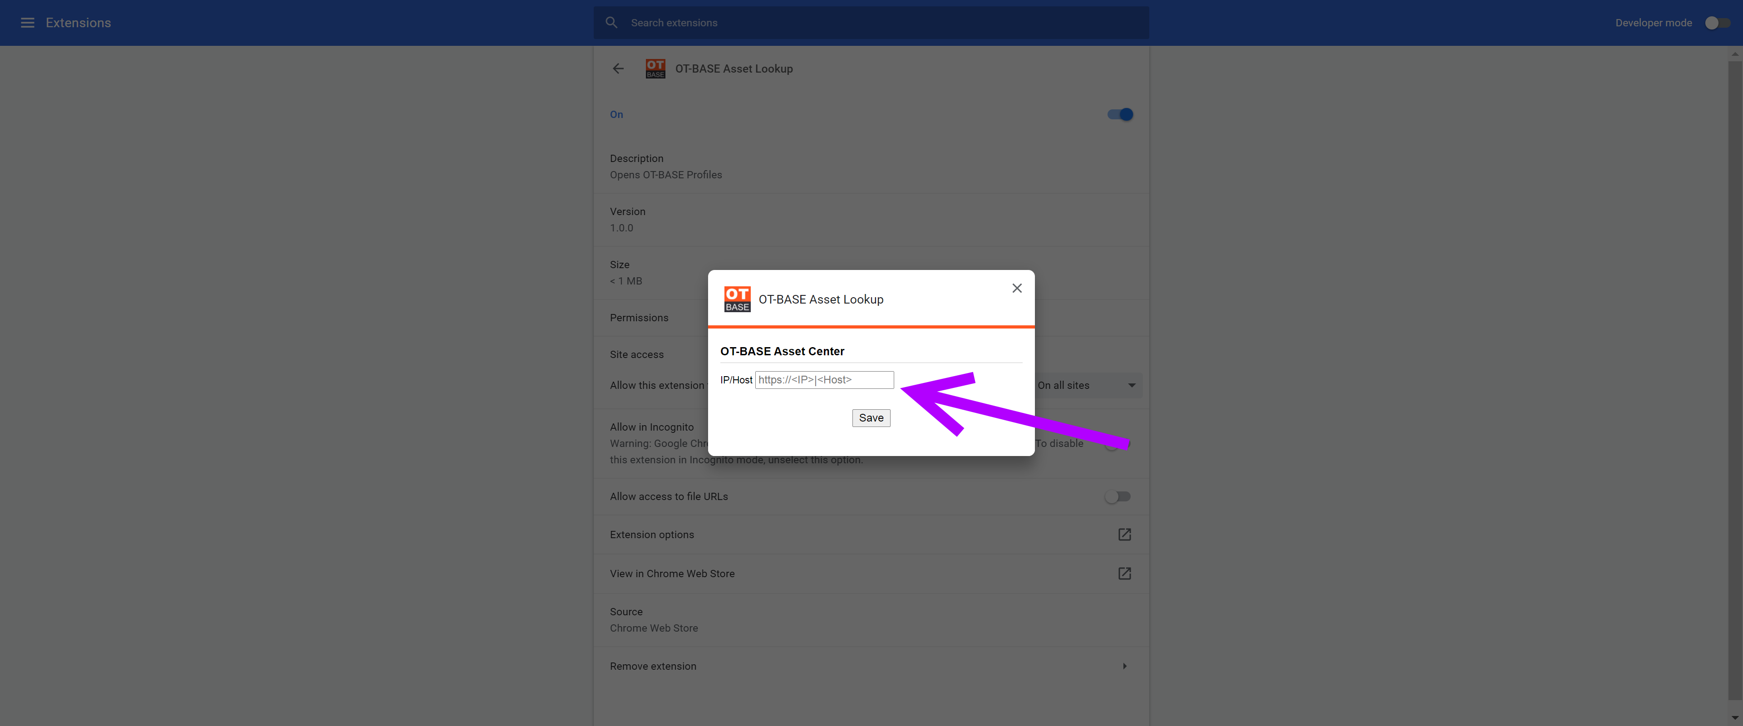Click the Developer mode label
The height and width of the screenshot is (726, 1743).
click(1653, 23)
